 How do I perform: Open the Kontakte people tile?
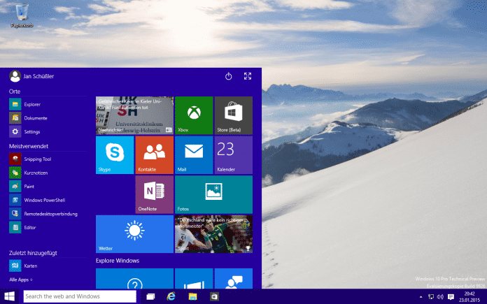pyautogui.click(x=153, y=154)
